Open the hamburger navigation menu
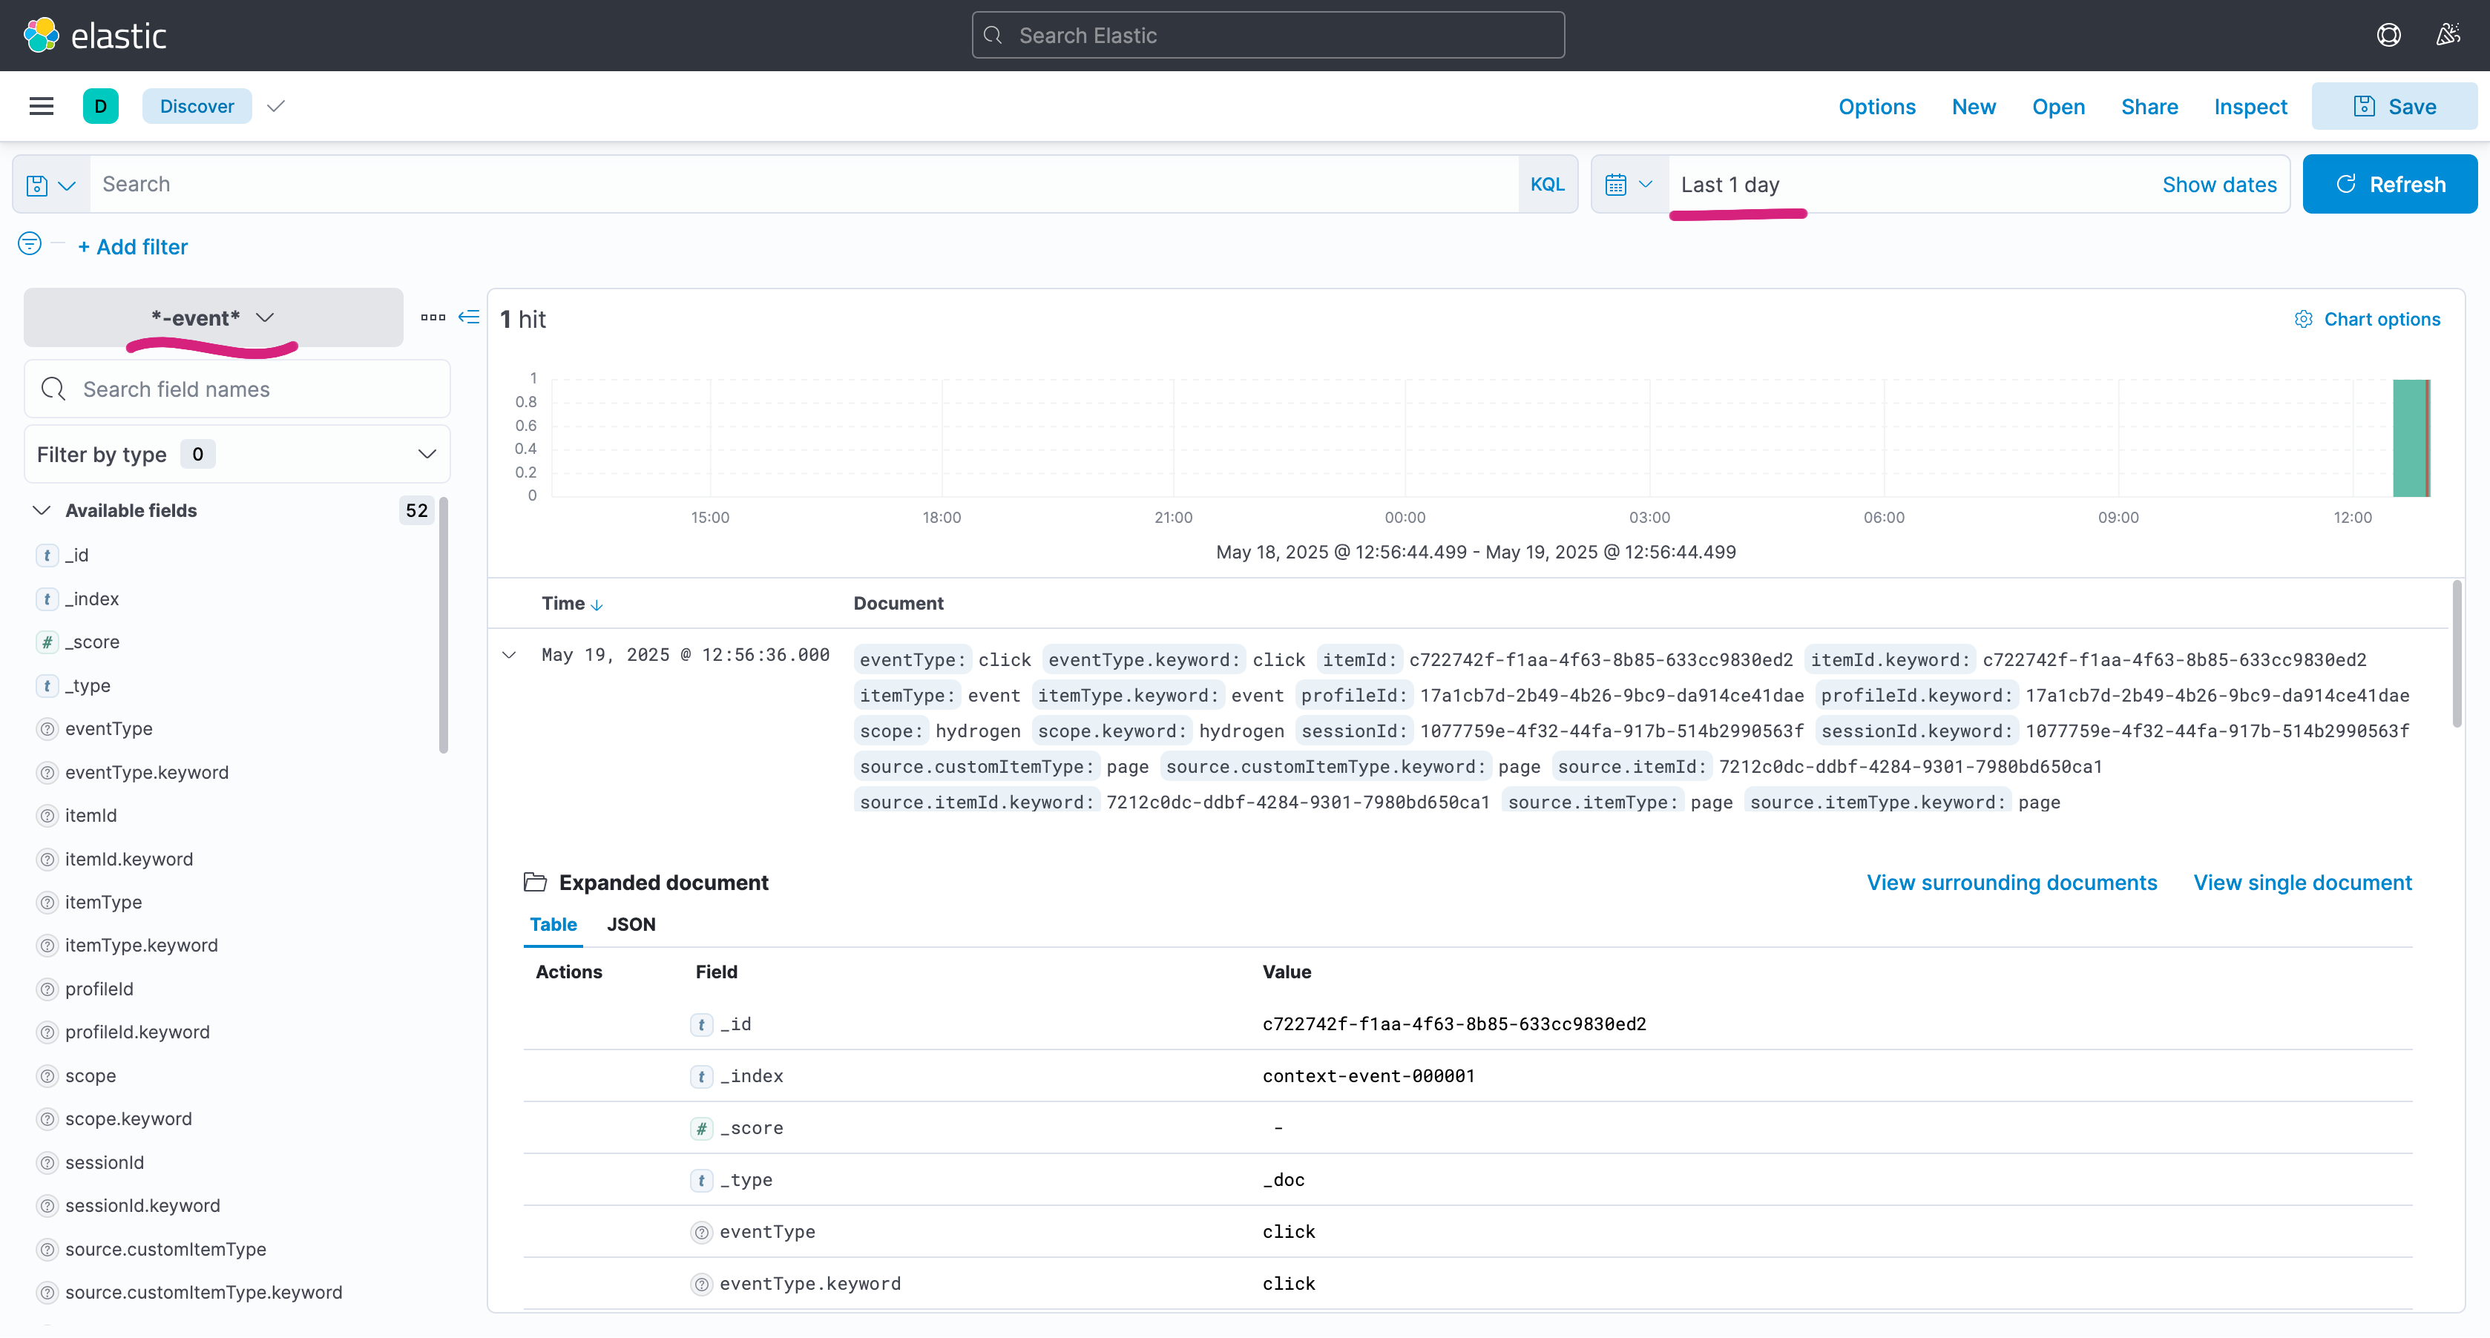 point(41,106)
